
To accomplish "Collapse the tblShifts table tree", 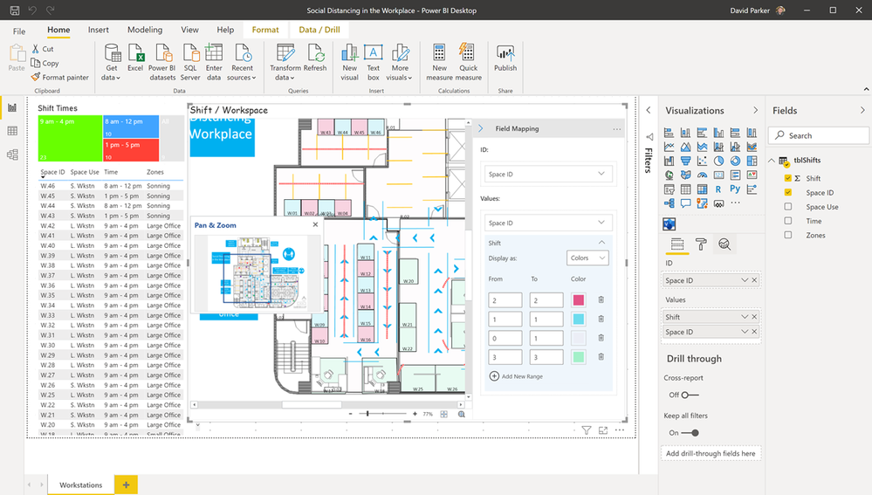I will tap(772, 160).
